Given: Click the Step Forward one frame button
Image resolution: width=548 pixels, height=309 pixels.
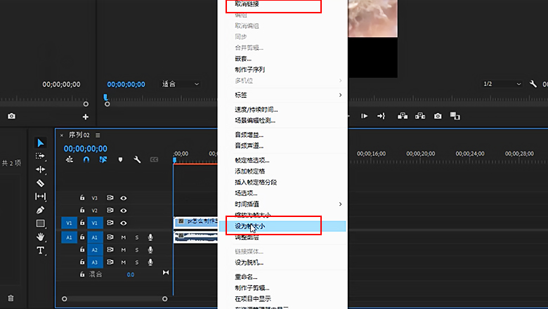Looking at the screenshot, I should tap(364, 116).
